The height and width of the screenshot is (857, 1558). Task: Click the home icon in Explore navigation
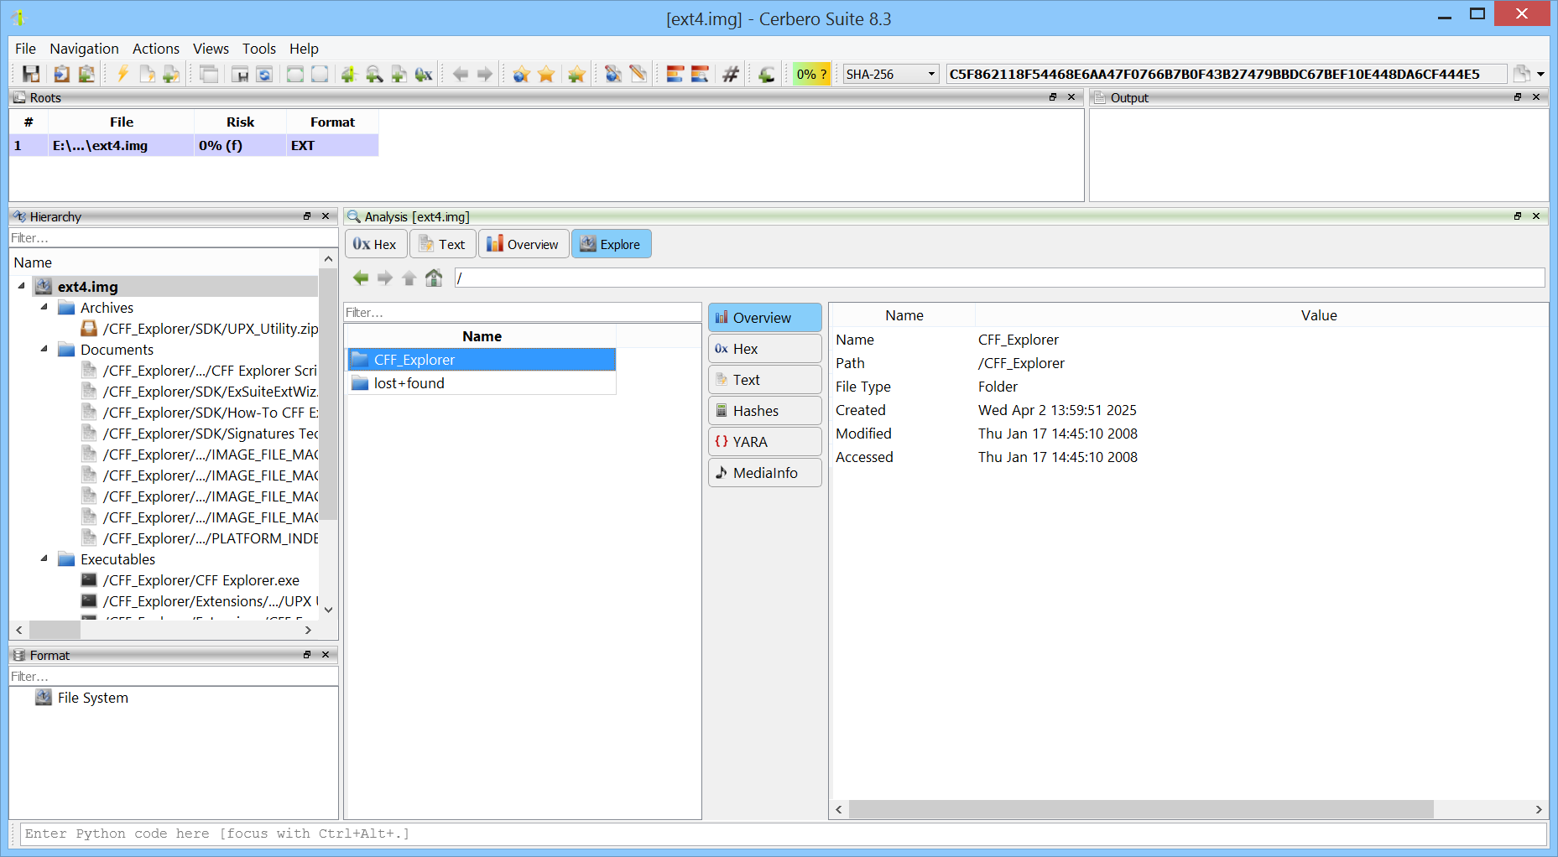[434, 278]
